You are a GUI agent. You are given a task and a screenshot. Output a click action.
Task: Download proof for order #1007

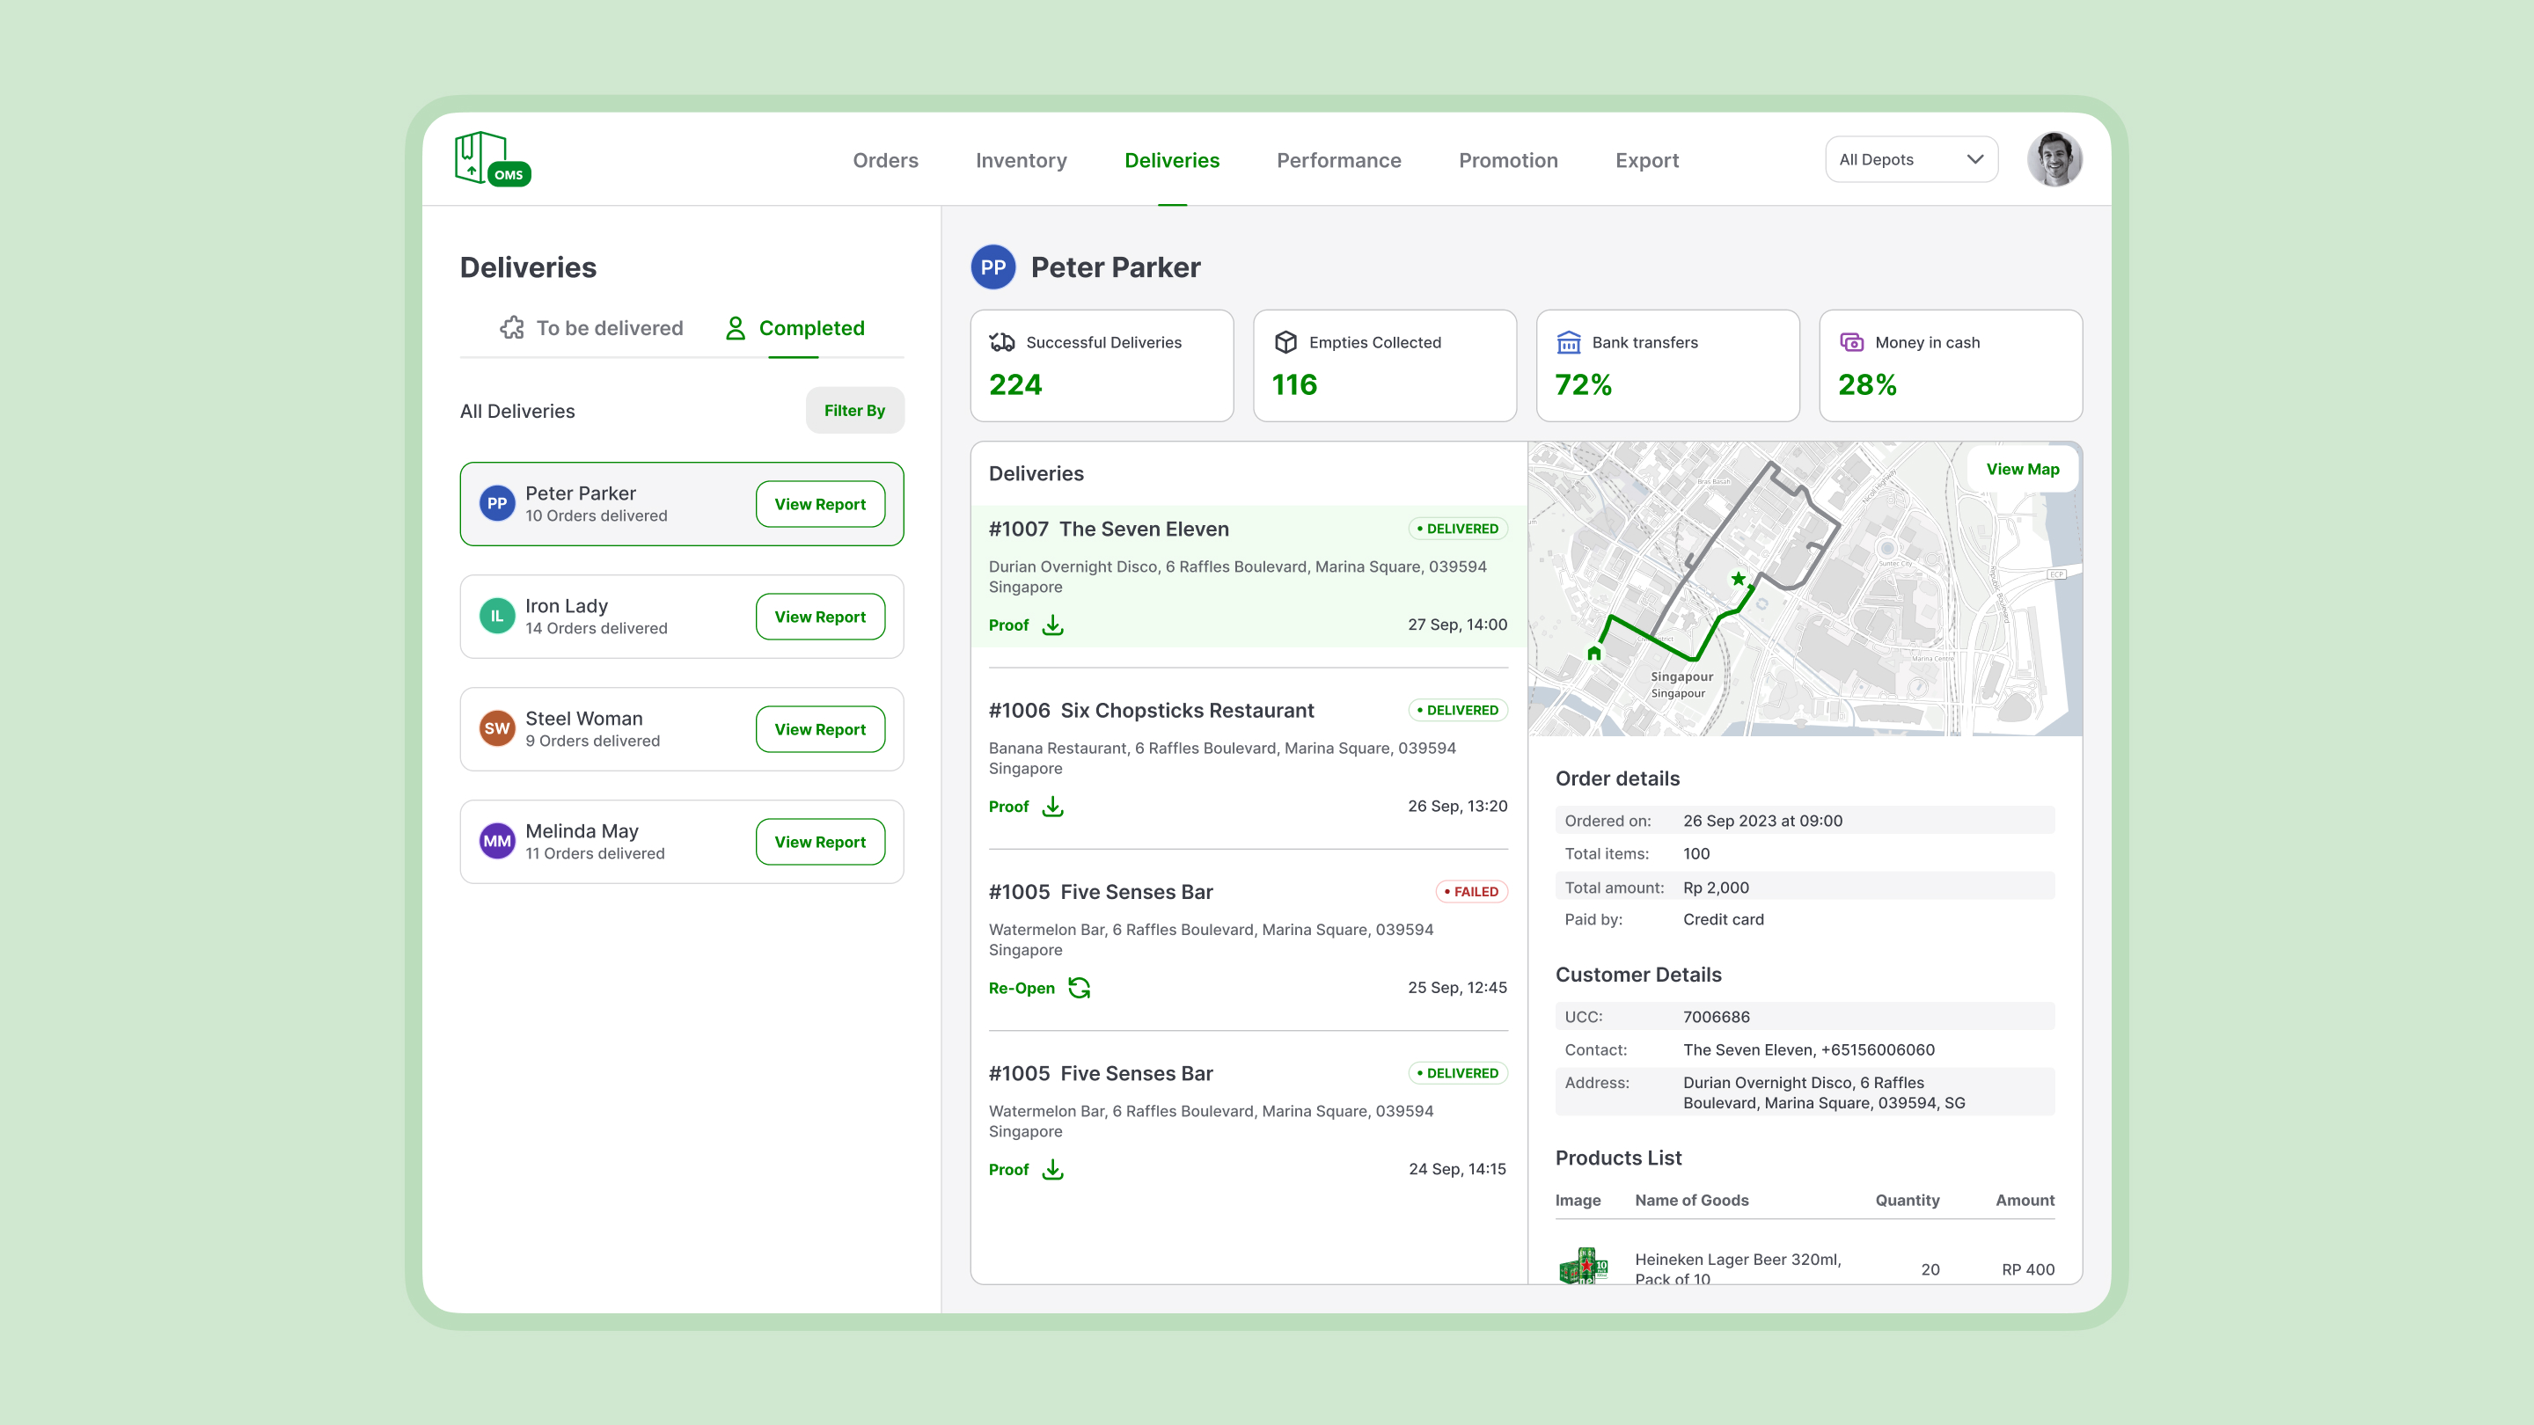[1052, 625]
